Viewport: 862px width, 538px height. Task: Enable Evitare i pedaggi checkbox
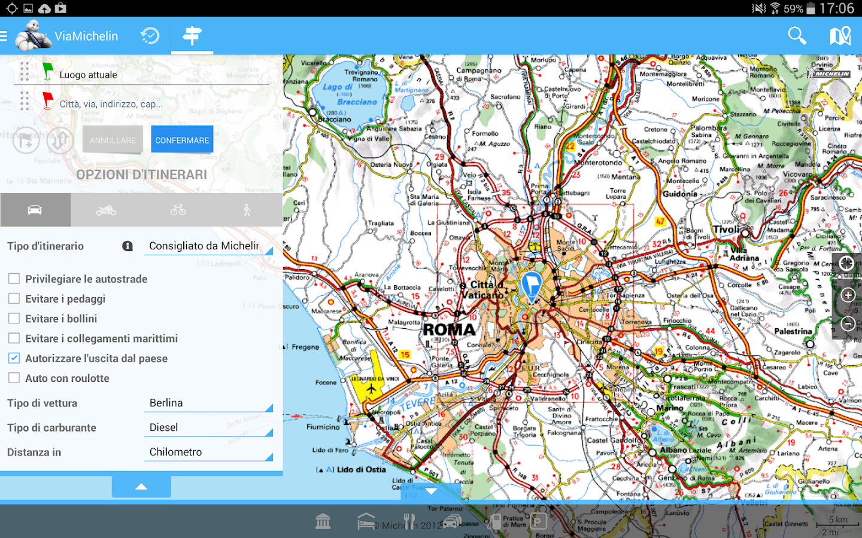[x=14, y=298]
